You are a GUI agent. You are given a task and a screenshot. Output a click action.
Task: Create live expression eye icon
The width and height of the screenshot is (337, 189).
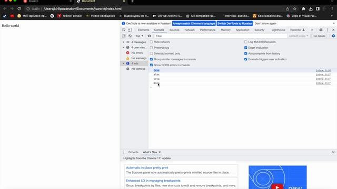point(149,36)
